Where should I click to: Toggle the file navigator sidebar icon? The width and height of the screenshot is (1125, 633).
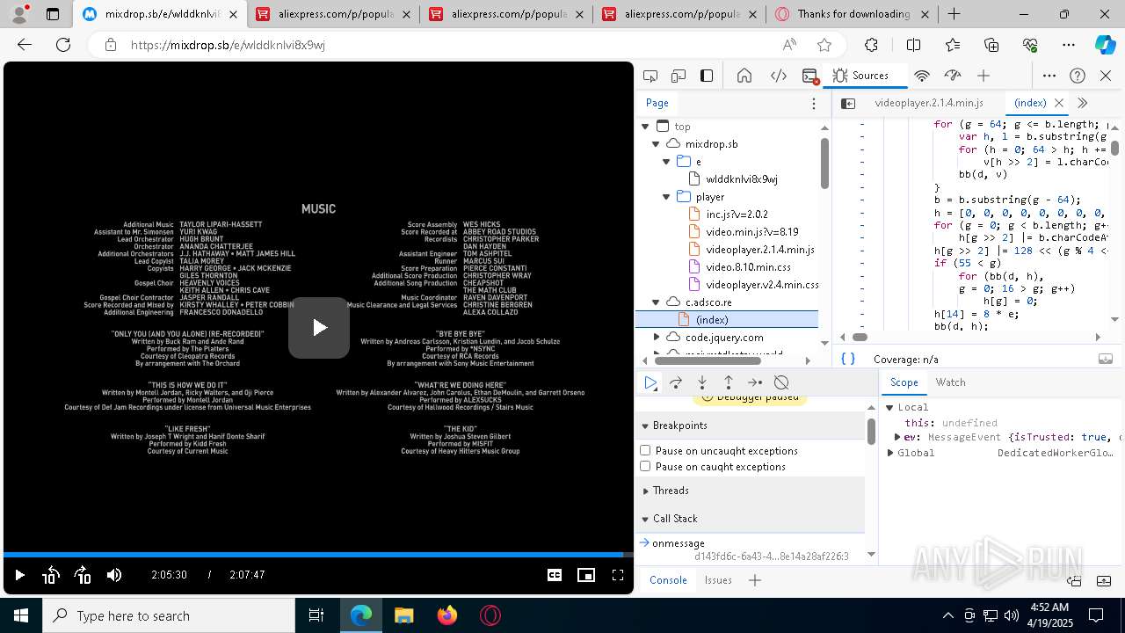coord(848,103)
